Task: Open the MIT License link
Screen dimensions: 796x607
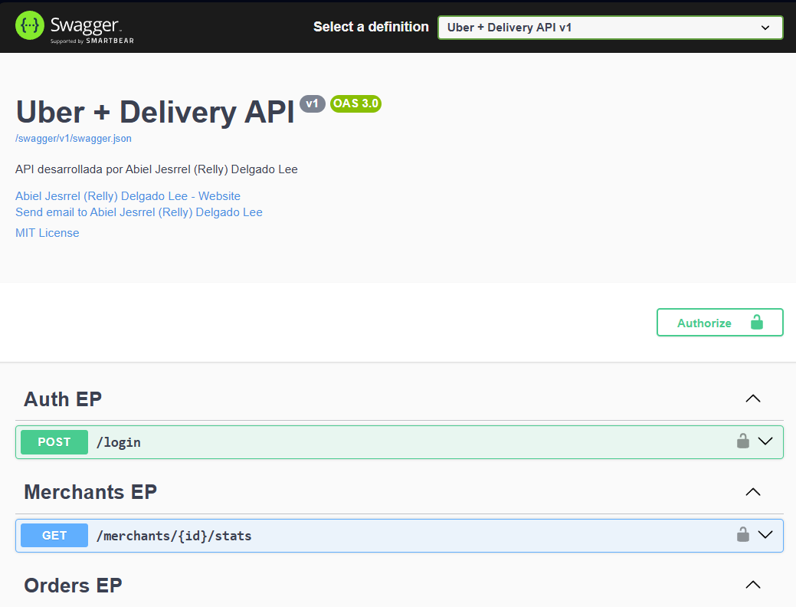Action: pyautogui.click(x=47, y=233)
